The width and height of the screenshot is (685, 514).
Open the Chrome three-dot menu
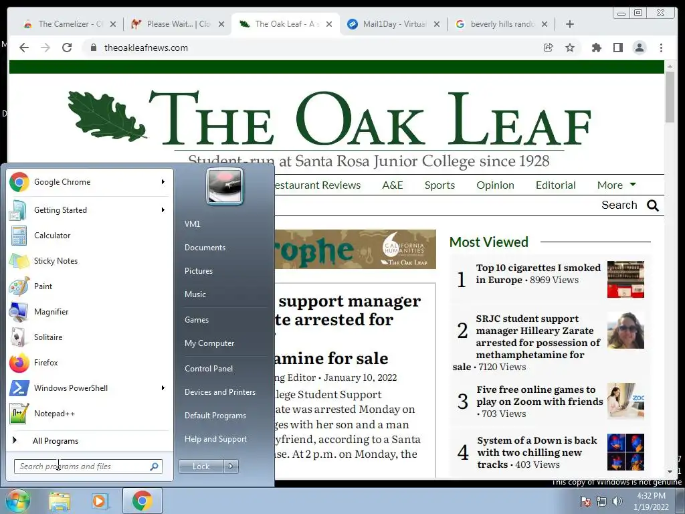(x=661, y=48)
